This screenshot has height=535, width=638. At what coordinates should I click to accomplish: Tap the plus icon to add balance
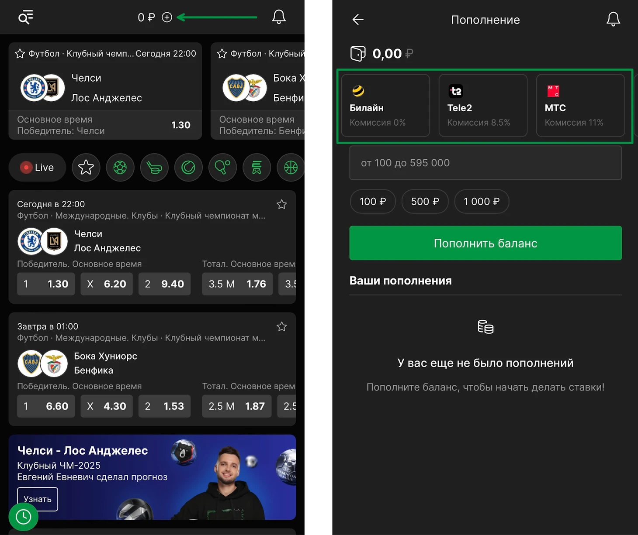tap(167, 17)
